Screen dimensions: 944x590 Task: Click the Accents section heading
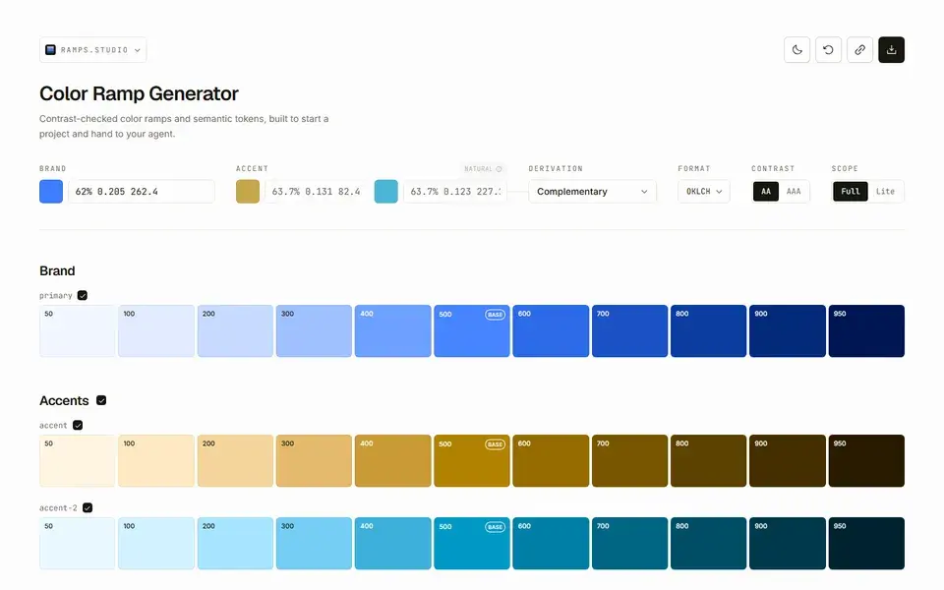coord(64,400)
